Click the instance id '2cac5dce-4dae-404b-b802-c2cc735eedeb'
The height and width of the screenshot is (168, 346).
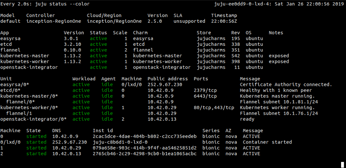145,136
